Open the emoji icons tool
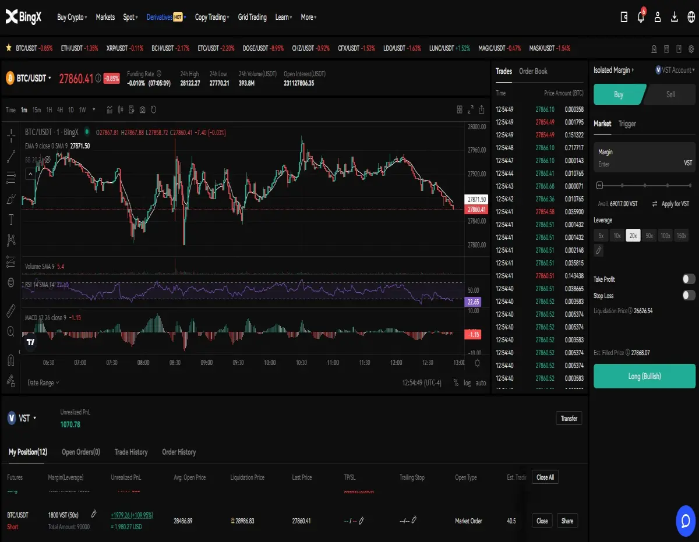 [x=10, y=282]
